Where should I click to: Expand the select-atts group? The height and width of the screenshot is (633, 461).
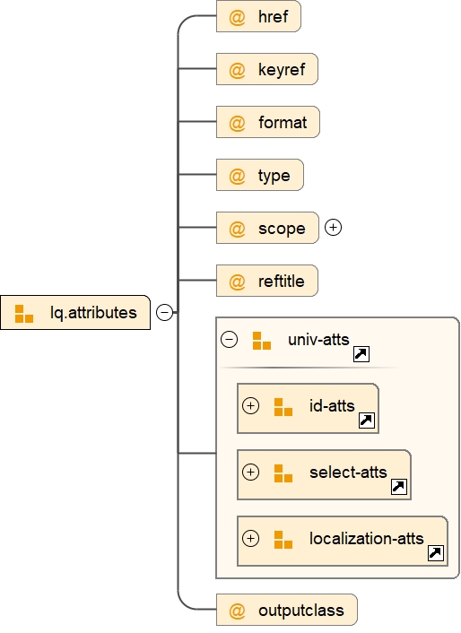coord(251,472)
